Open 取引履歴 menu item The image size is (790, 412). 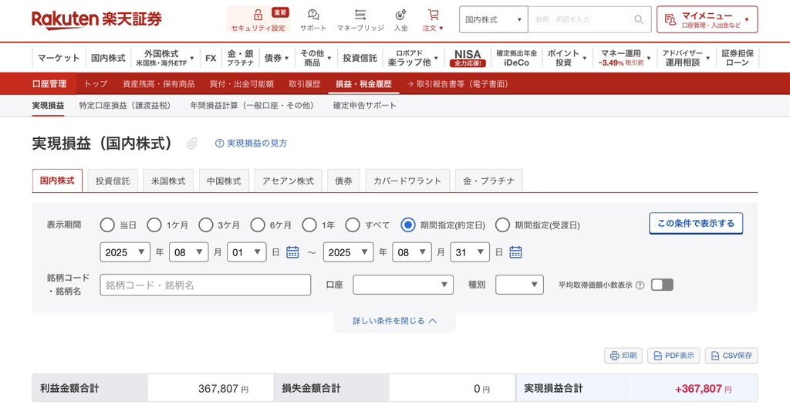(x=304, y=84)
